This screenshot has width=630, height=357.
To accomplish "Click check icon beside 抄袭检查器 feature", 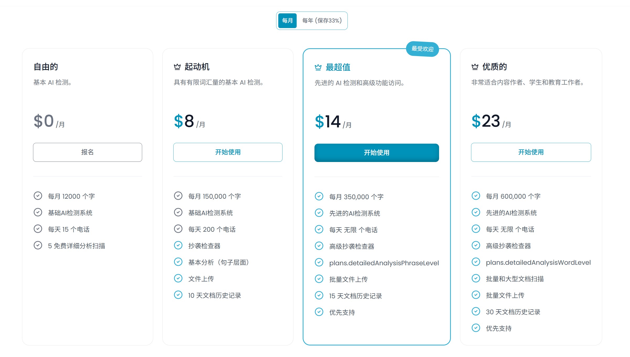I will [x=178, y=245].
